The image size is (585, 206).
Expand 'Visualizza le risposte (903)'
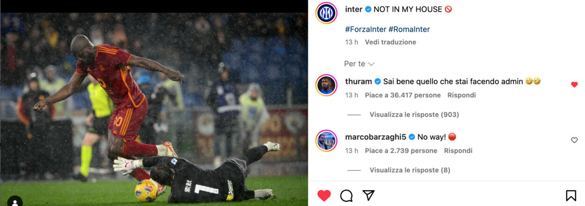coord(414,114)
